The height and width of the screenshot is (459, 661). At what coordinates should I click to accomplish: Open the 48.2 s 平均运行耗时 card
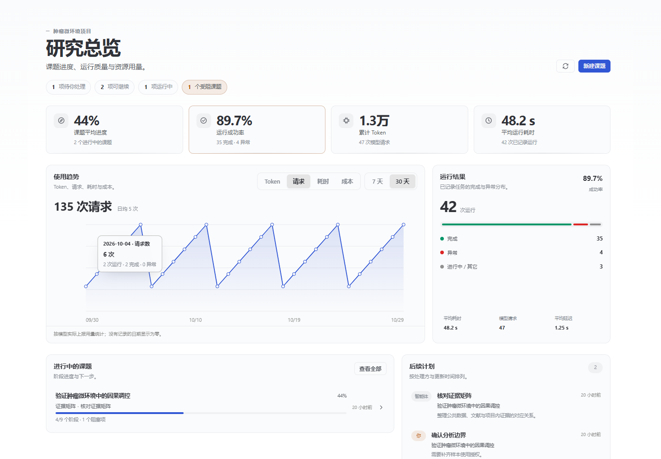[542, 129]
